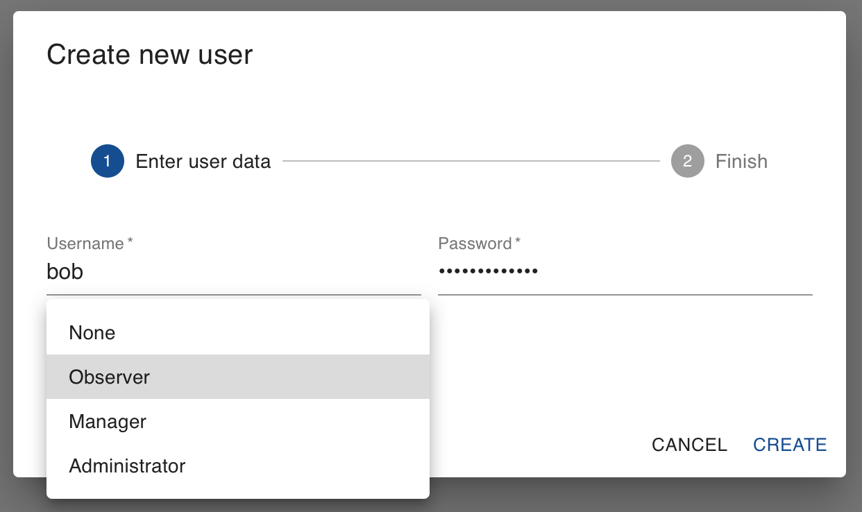The height and width of the screenshot is (512, 862).
Task: Click the blue step 1 circle icon
Action: pos(107,161)
